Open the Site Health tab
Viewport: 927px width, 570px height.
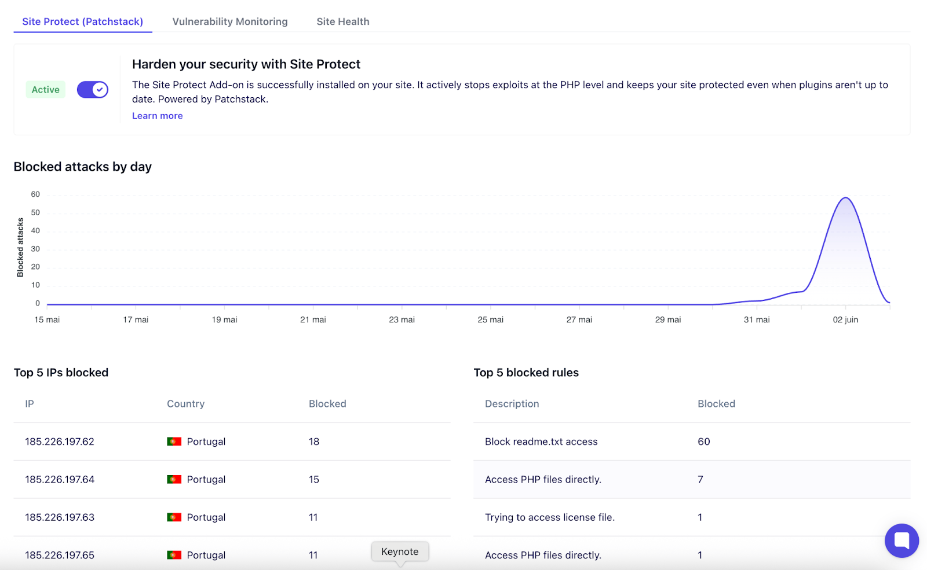[342, 21]
